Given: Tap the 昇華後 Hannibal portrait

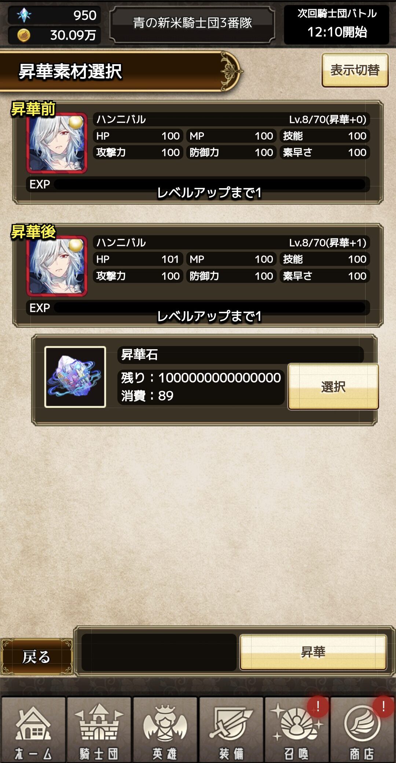Looking at the screenshot, I should click(57, 266).
